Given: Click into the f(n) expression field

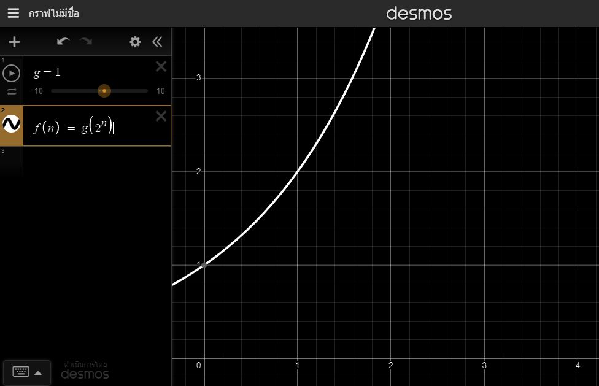Looking at the screenshot, I should click(92, 127).
